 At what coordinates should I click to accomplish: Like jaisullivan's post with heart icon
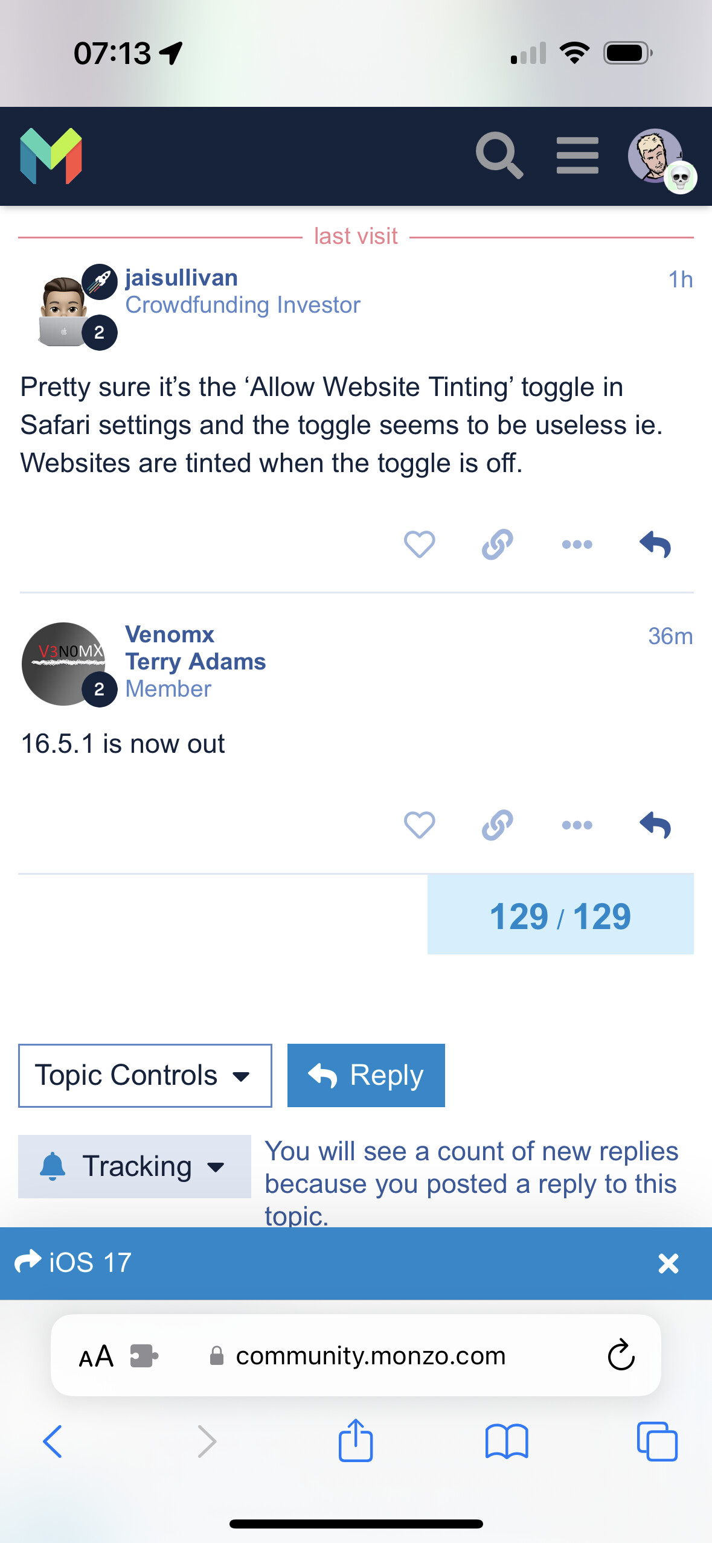tap(419, 545)
